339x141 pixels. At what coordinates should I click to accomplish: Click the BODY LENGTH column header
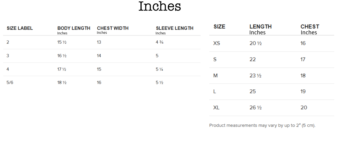click(74, 28)
